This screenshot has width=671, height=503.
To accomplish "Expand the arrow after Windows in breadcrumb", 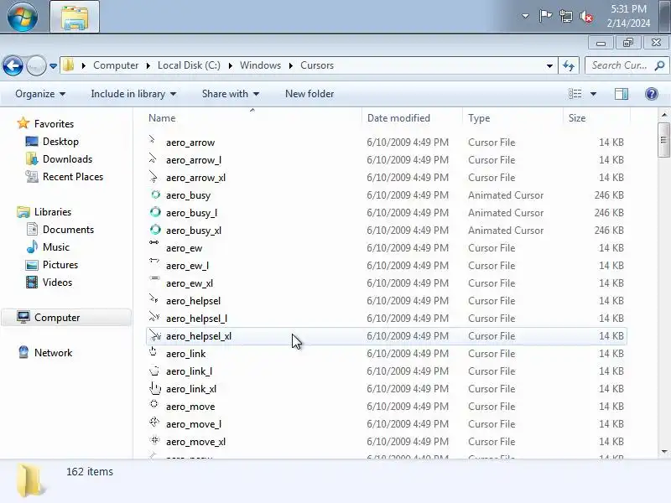I will (290, 65).
